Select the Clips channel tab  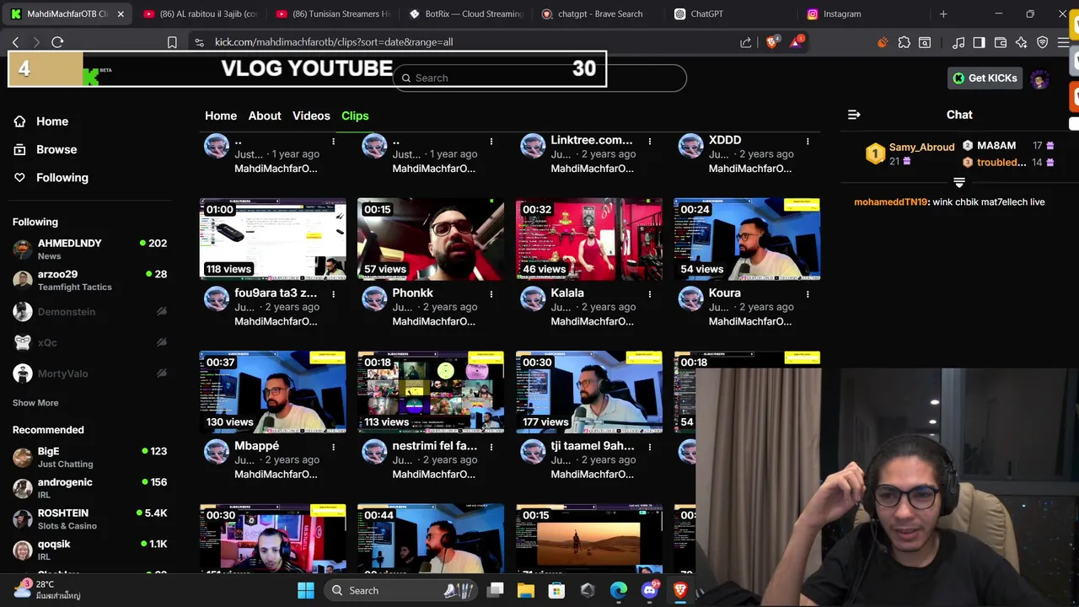(x=355, y=115)
